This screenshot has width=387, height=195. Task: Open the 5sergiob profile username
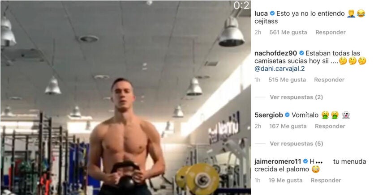pyautogui.click(x=269, y=115)
